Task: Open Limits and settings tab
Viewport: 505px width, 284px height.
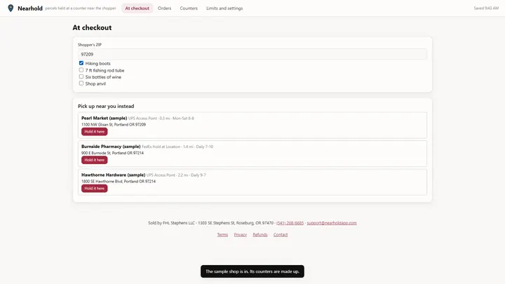Action: [x=224, y=8]
